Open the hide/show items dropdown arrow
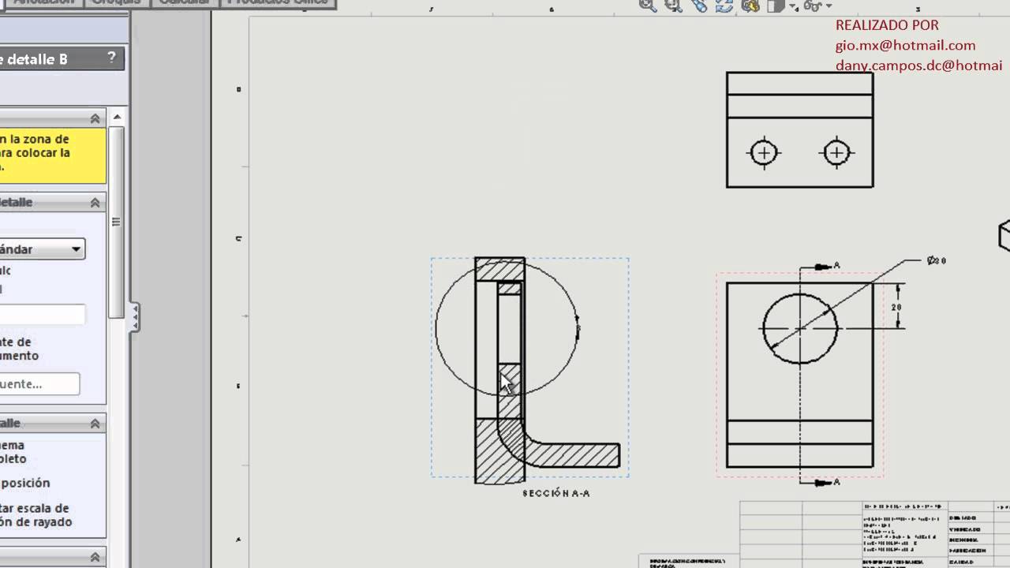Image resolution: width=1010 pixels, height=568 pixels. pos(828,6)
